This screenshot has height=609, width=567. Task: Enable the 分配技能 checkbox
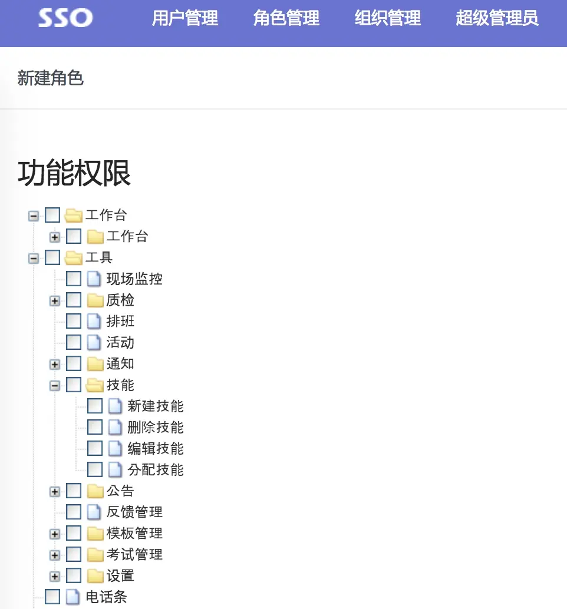[x=94, y=469]
